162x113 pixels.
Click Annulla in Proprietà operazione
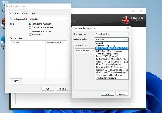pyautogui.click(x=62, y=89)
